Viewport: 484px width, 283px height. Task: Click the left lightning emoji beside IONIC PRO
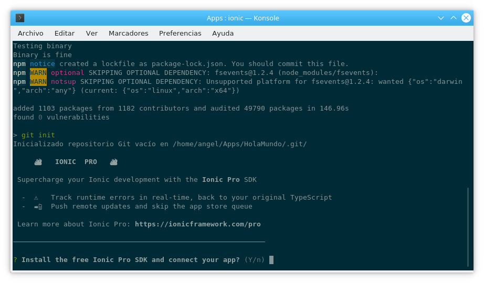[x=38, y=162]
